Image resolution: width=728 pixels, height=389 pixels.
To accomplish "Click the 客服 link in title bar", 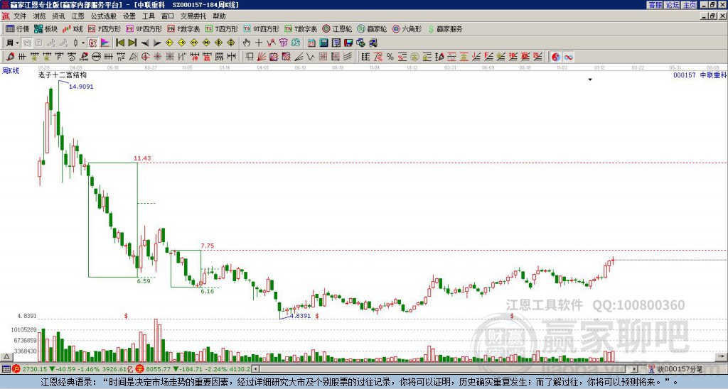I will pyautogui.click(x=655, y=5).
